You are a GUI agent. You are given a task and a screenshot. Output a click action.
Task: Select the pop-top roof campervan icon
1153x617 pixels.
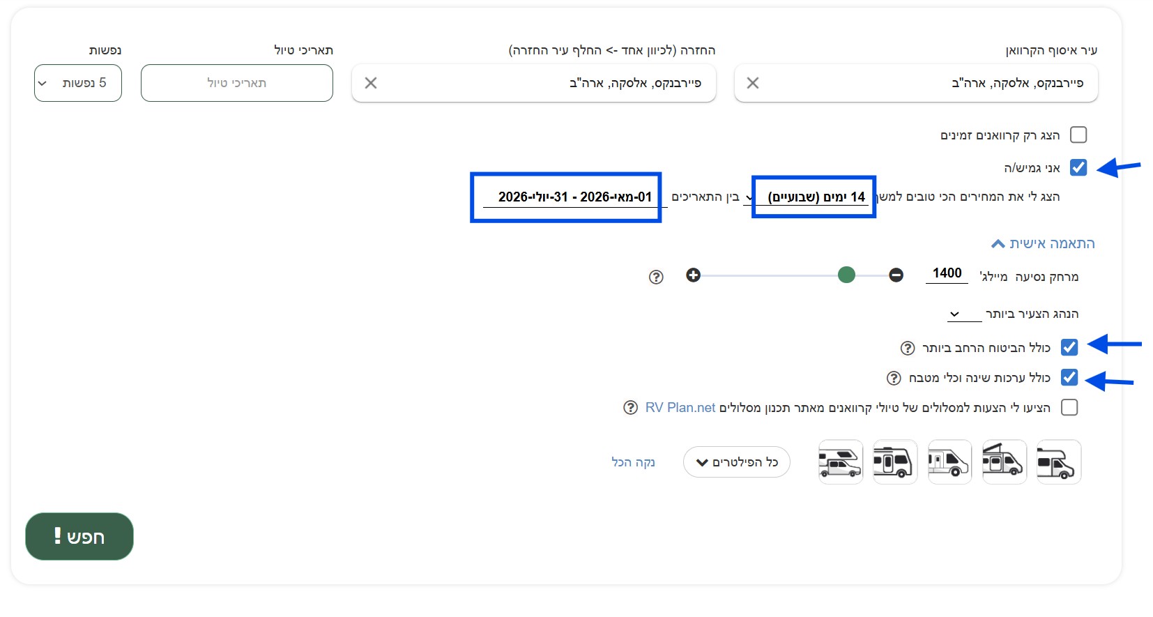click(x=1004, y=462)
